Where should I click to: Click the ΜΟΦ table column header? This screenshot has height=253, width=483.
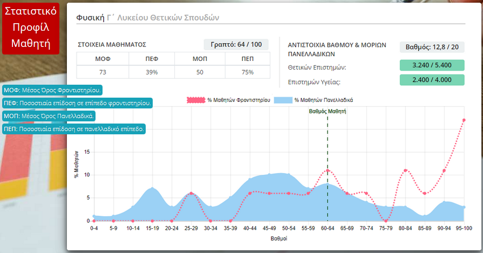pyautogui.click(x=103, y=58)
